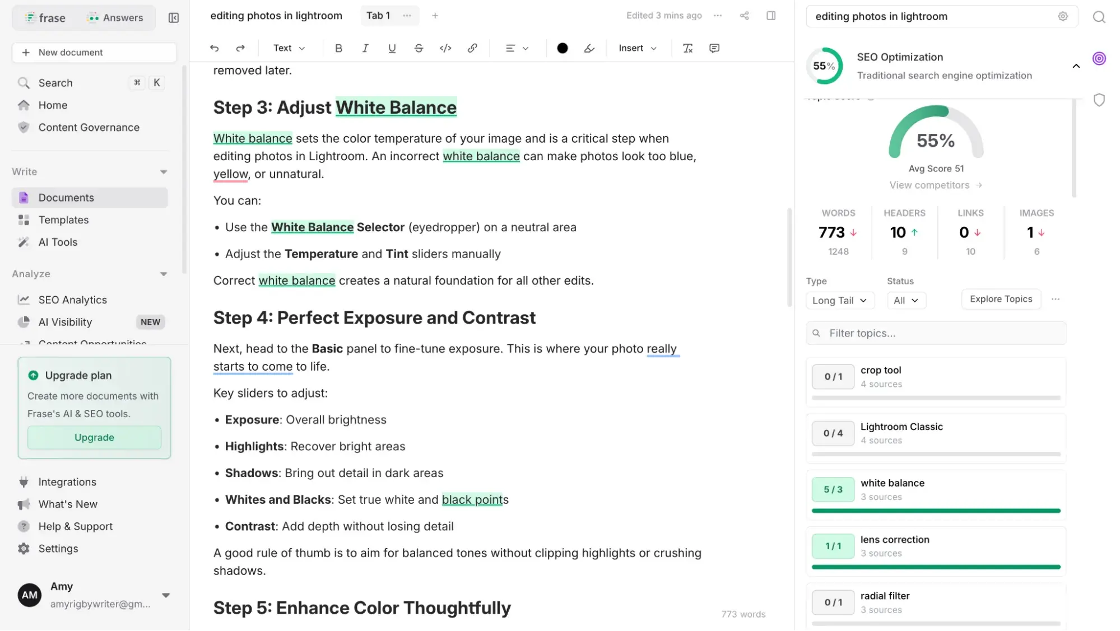Viewport: 1120px width, 631px height.
Task: Click the Filter topics input field
Action: pos(941,333)
